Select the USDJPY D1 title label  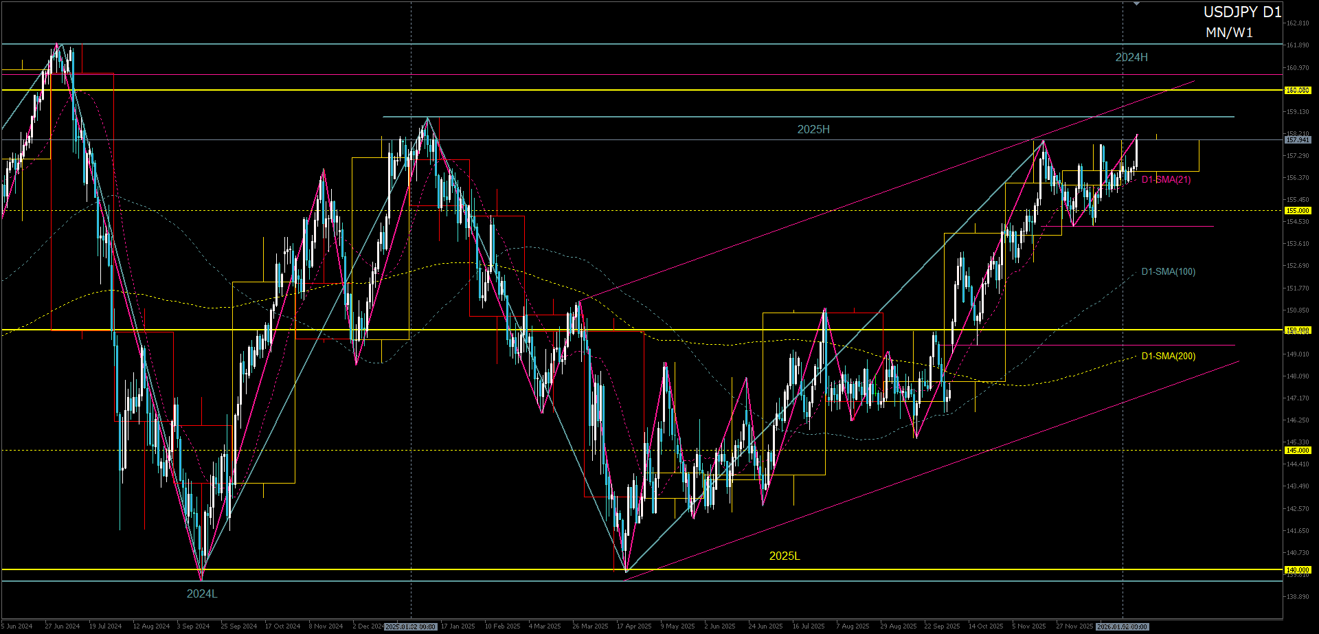[x=1242, y=12]
